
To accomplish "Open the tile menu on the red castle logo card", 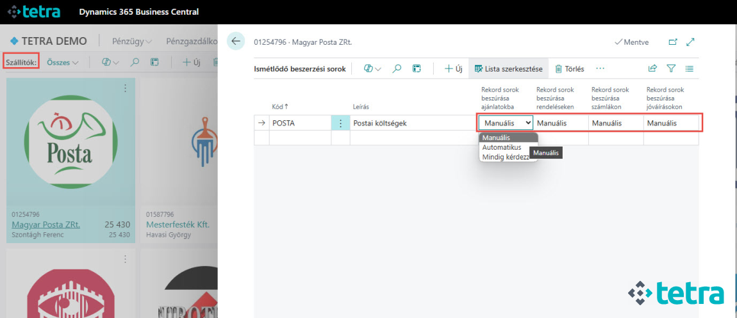I will (126, 259).
